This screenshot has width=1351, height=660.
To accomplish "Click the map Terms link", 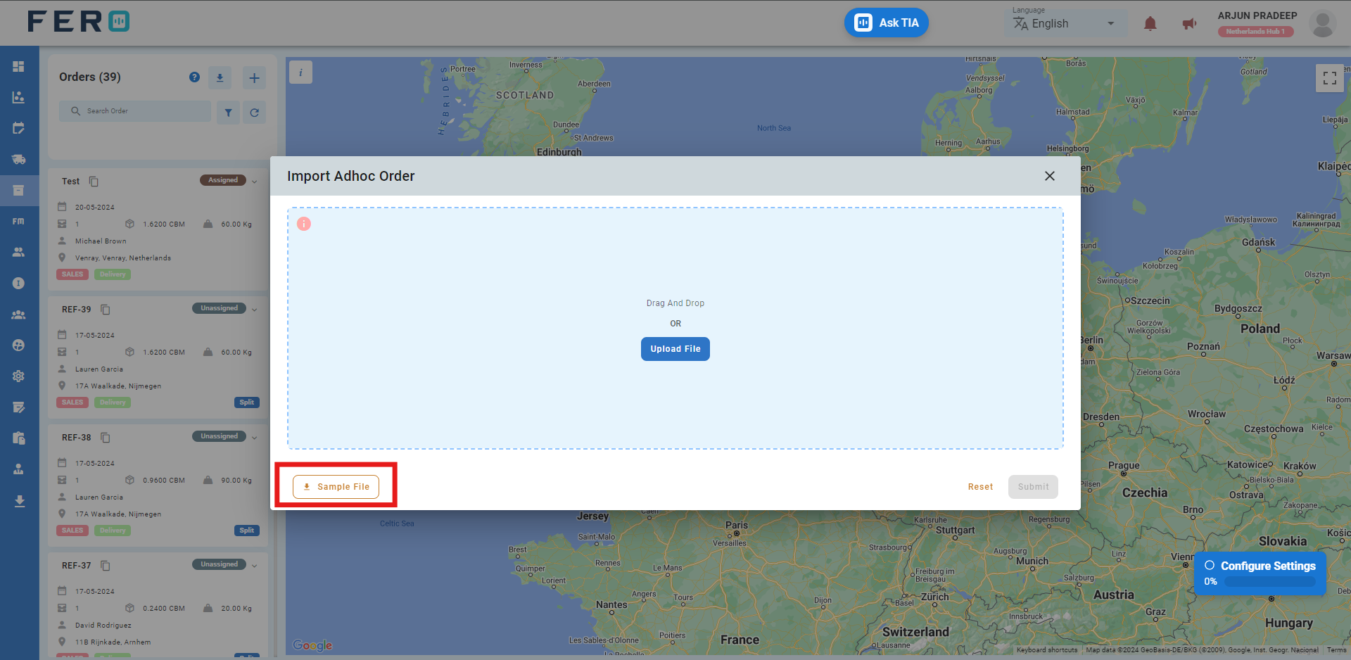I will point(1337,650).
